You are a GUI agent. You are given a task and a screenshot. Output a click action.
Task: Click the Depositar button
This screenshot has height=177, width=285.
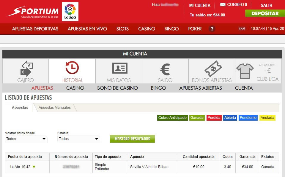265,13
